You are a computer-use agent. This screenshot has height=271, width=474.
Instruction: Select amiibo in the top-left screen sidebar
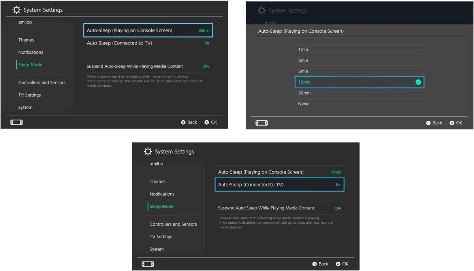click(x=25, y=22)
